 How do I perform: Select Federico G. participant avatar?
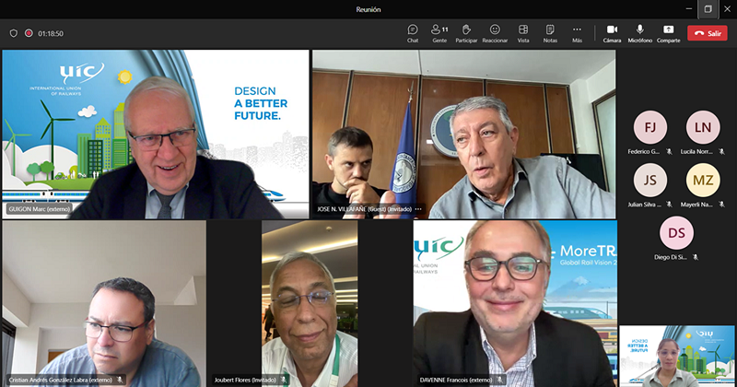pos(649,127)
